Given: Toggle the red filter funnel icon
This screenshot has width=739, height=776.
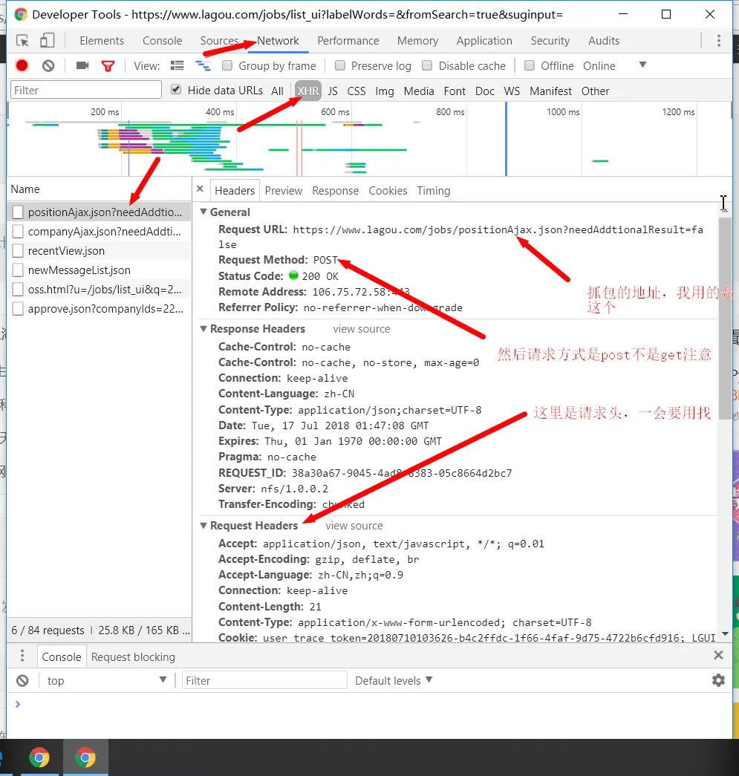Looking at the screenshot, I should tap(108, 66).
